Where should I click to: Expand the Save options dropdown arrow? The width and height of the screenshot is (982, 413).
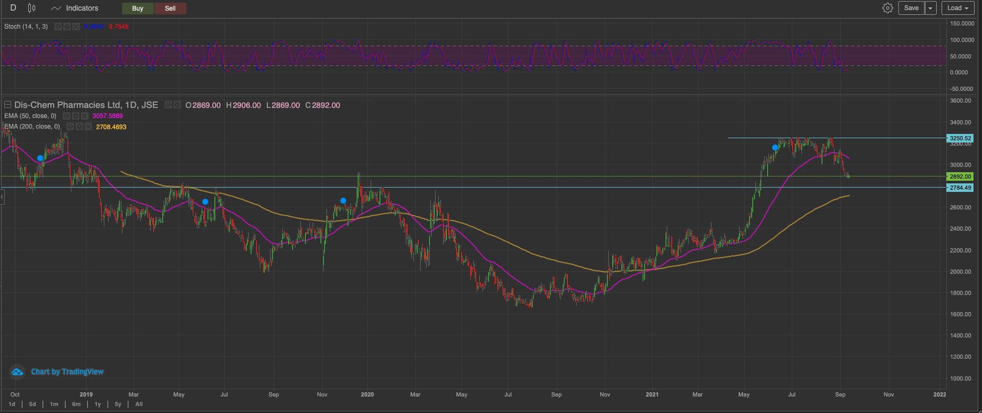tap(930, 8)
